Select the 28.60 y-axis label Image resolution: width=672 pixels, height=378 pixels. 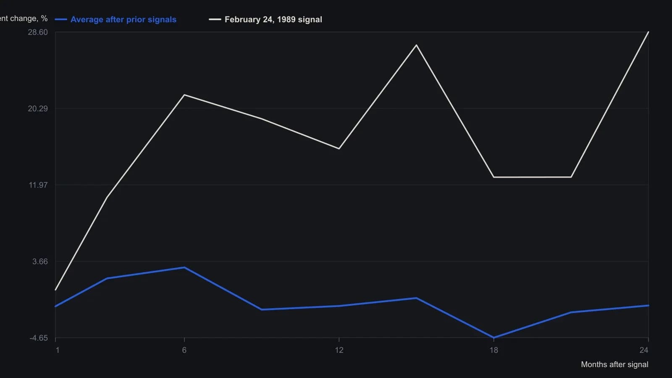pyautogui.click(x=38, y=32)
